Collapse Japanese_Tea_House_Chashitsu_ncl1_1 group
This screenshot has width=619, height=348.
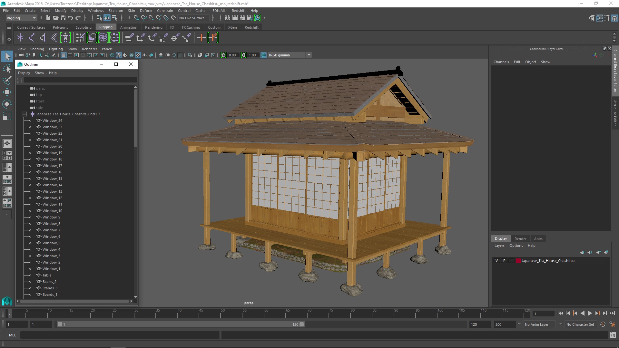24,114
